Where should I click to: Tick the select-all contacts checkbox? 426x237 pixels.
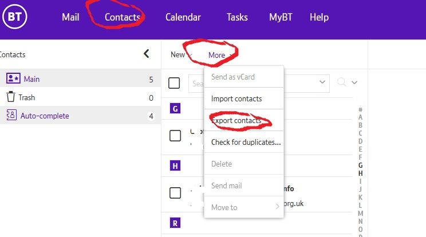pos(175,83)
